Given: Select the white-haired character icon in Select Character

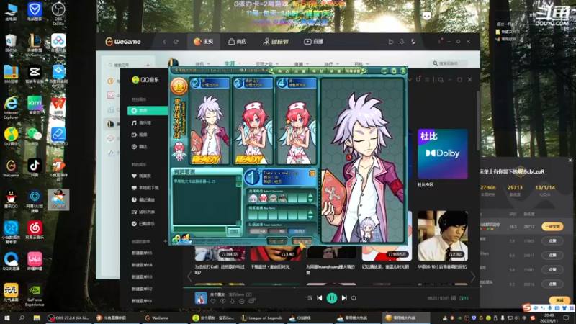Looking at the screenshot, I should pyautogui.click(x=253, y=199).
